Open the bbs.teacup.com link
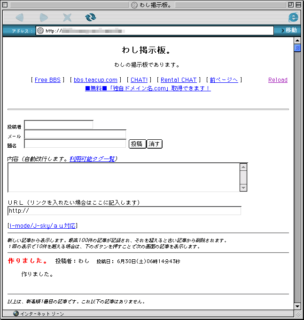The image size is (304, 320). [95, 80]
